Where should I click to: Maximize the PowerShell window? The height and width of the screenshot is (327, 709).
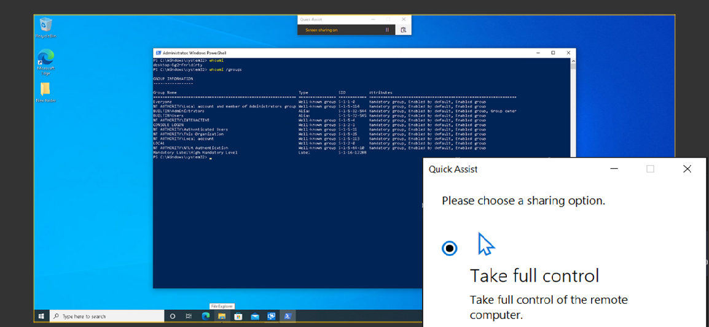pos(553,53)
